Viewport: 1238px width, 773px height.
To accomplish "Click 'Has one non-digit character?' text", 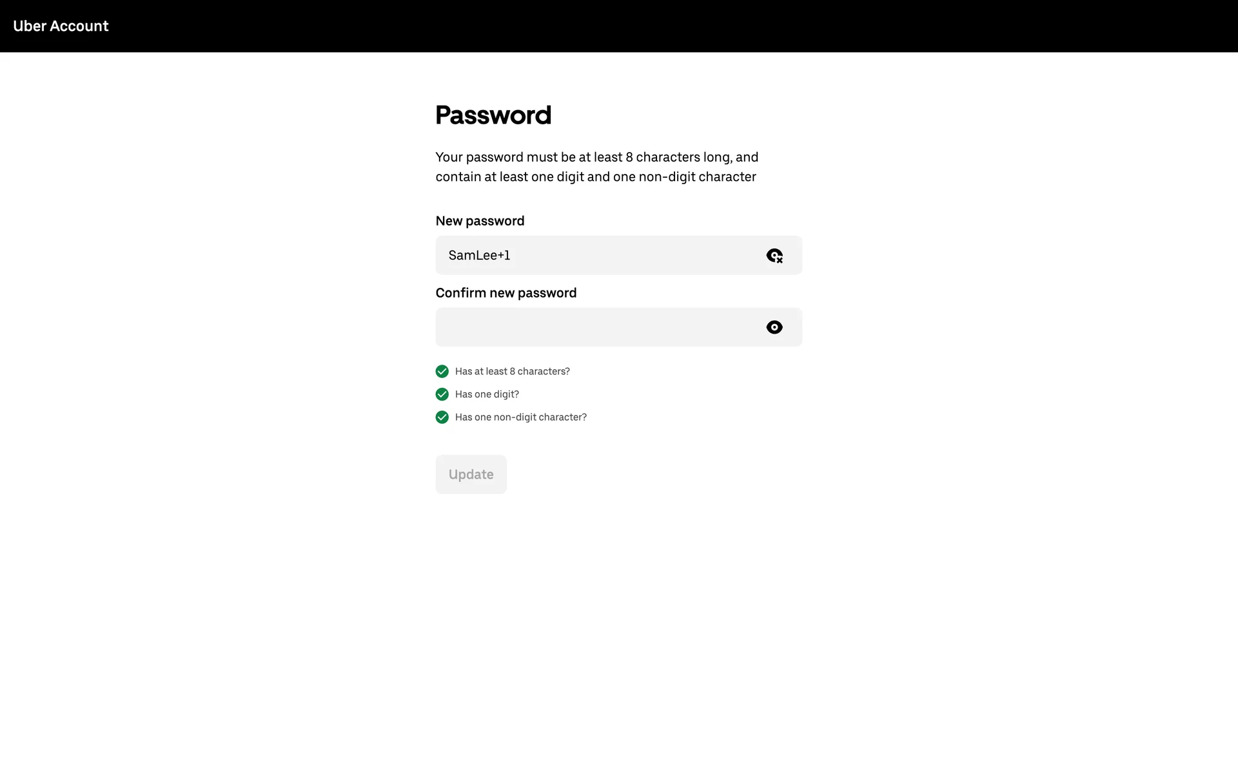I will click(520, 417).
